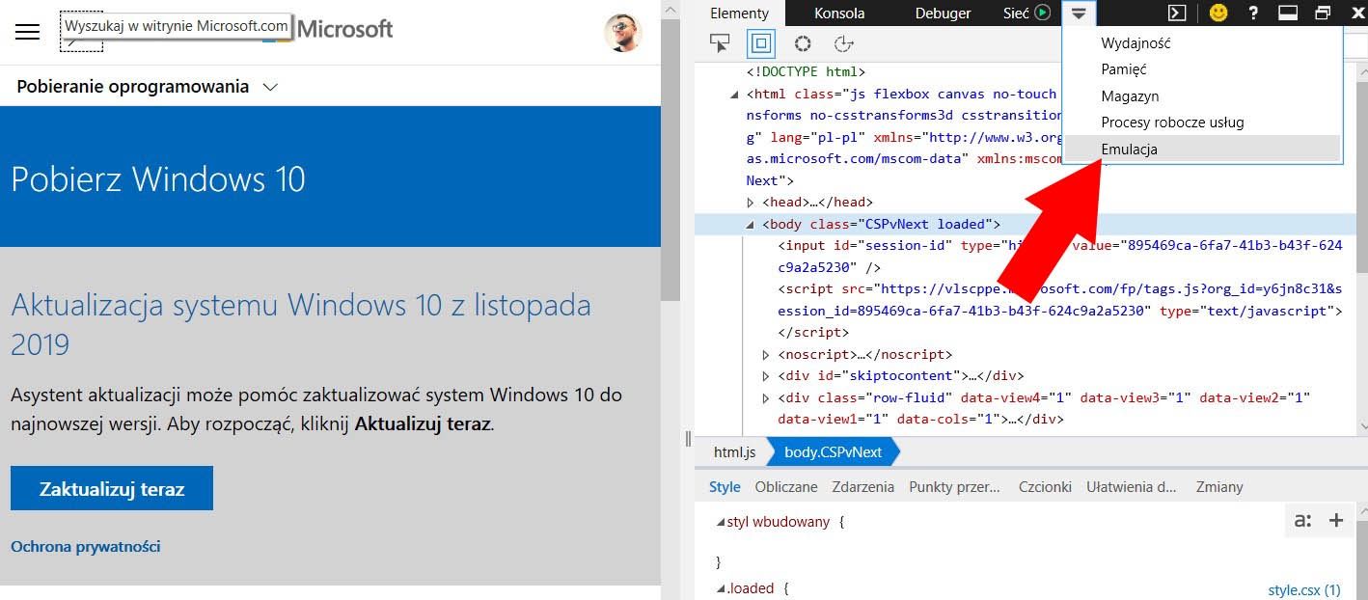
Task: Select Pamięć from the dropdown menu
Action: click(x=1202, y=69)
